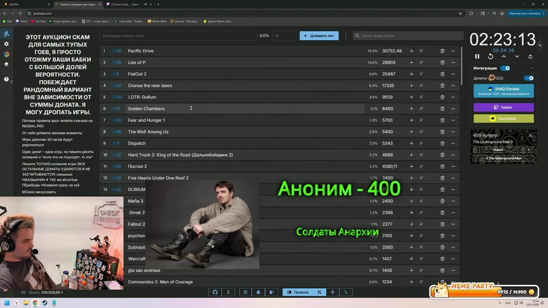Click the lot list vertical scrollbar

(x=462, y=66)
